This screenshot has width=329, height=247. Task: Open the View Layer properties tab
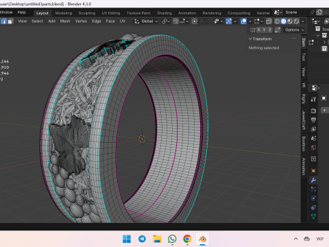(x=313, y=129)
